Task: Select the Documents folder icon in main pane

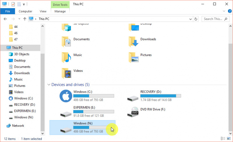Action: pyautogui.click(x=66, y=42)
